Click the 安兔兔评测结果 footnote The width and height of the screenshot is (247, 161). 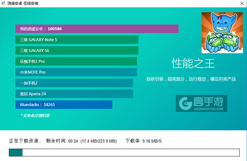pyautogui.click(x=35, y=116)
